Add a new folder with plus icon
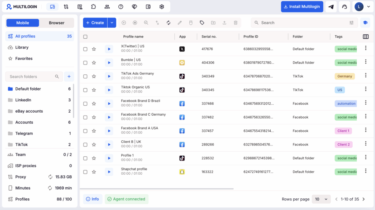Viewport: 375px width, 210px height. point(69,77)
